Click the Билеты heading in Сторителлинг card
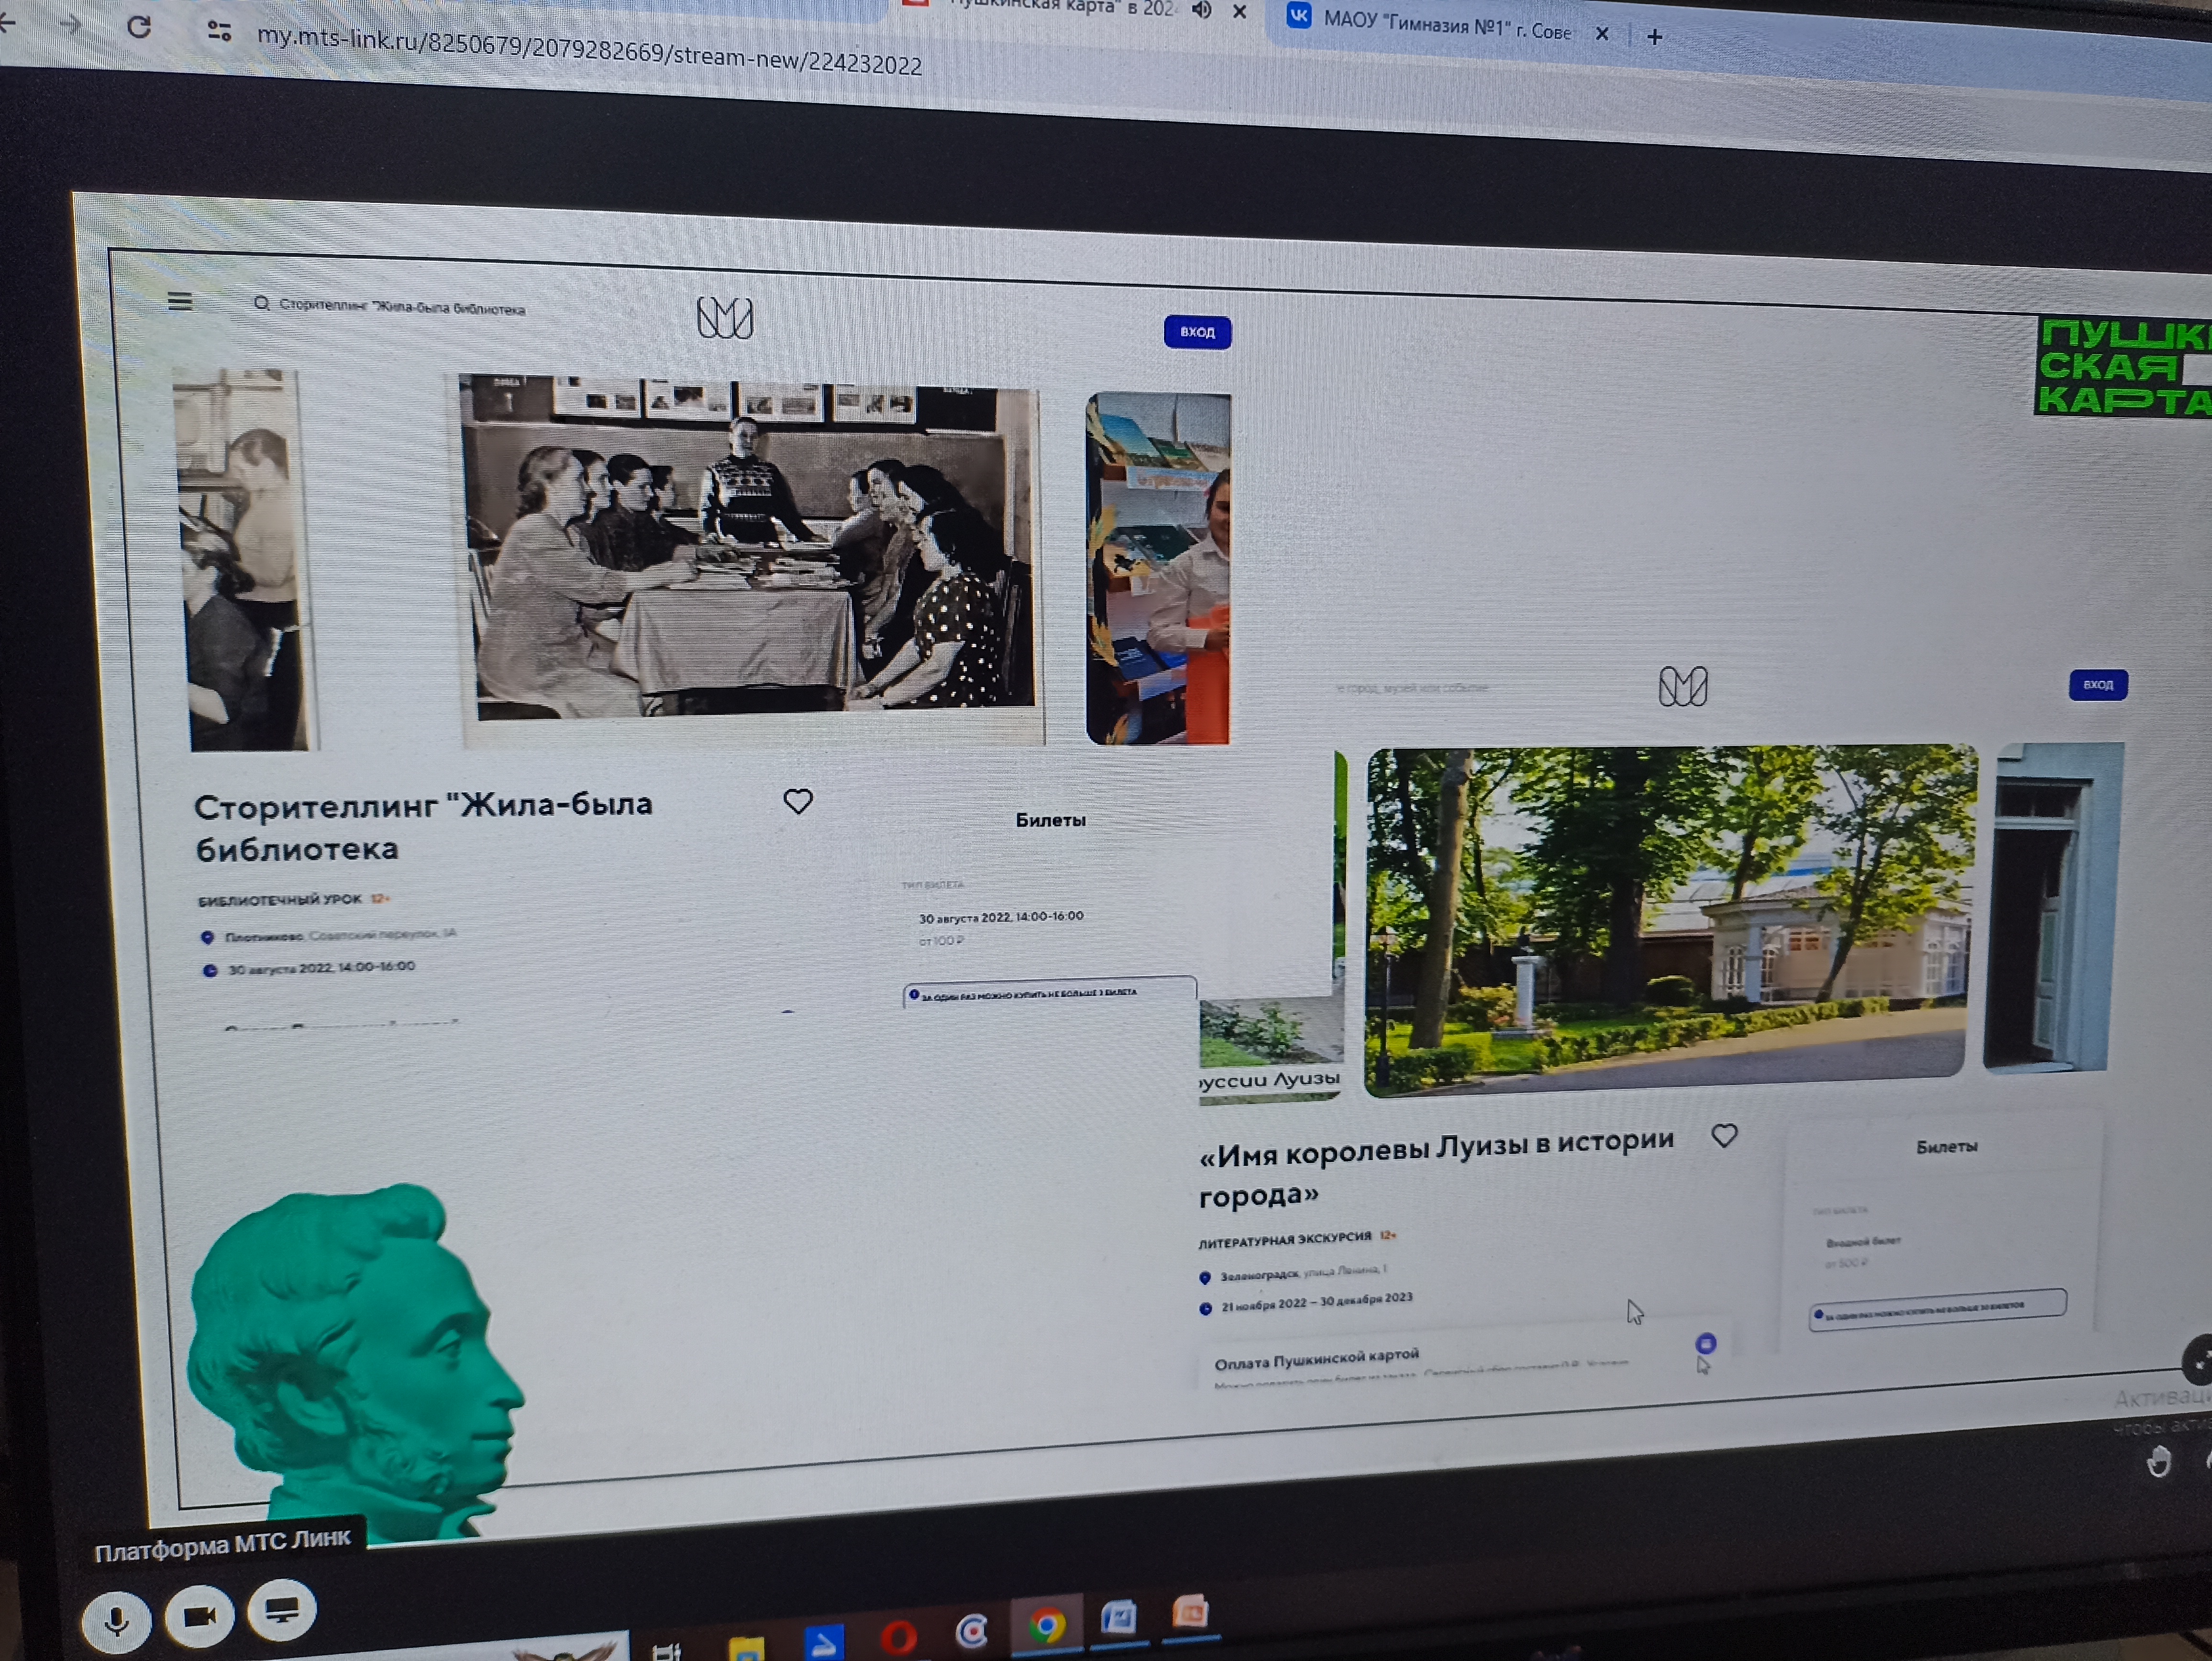The width and height of the screenshot is (2212, 1661). (1050, 820)
